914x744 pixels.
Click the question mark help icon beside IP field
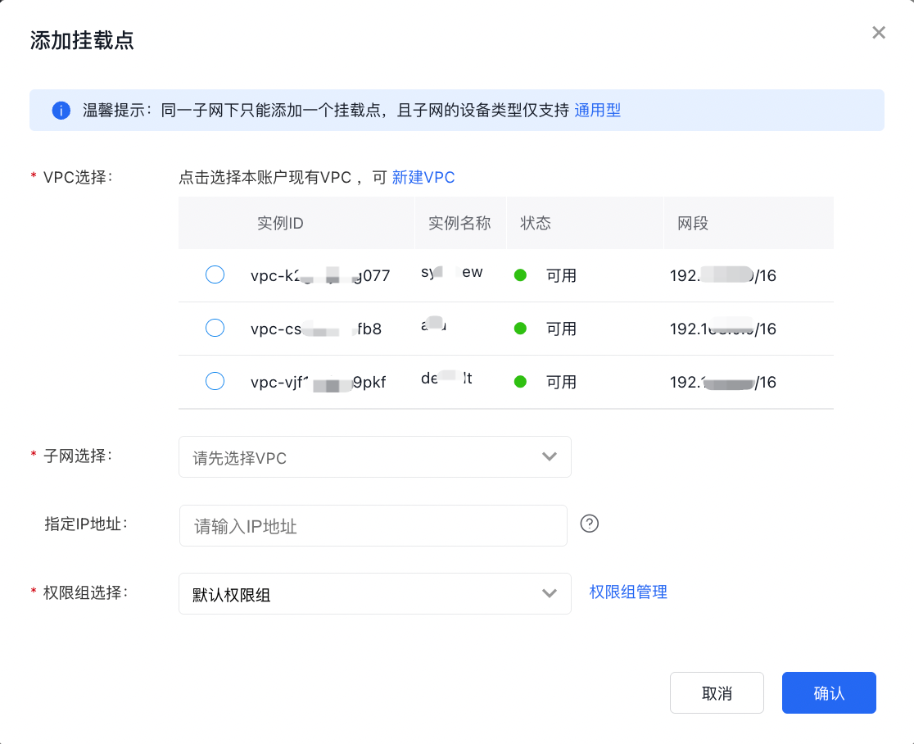589,524
